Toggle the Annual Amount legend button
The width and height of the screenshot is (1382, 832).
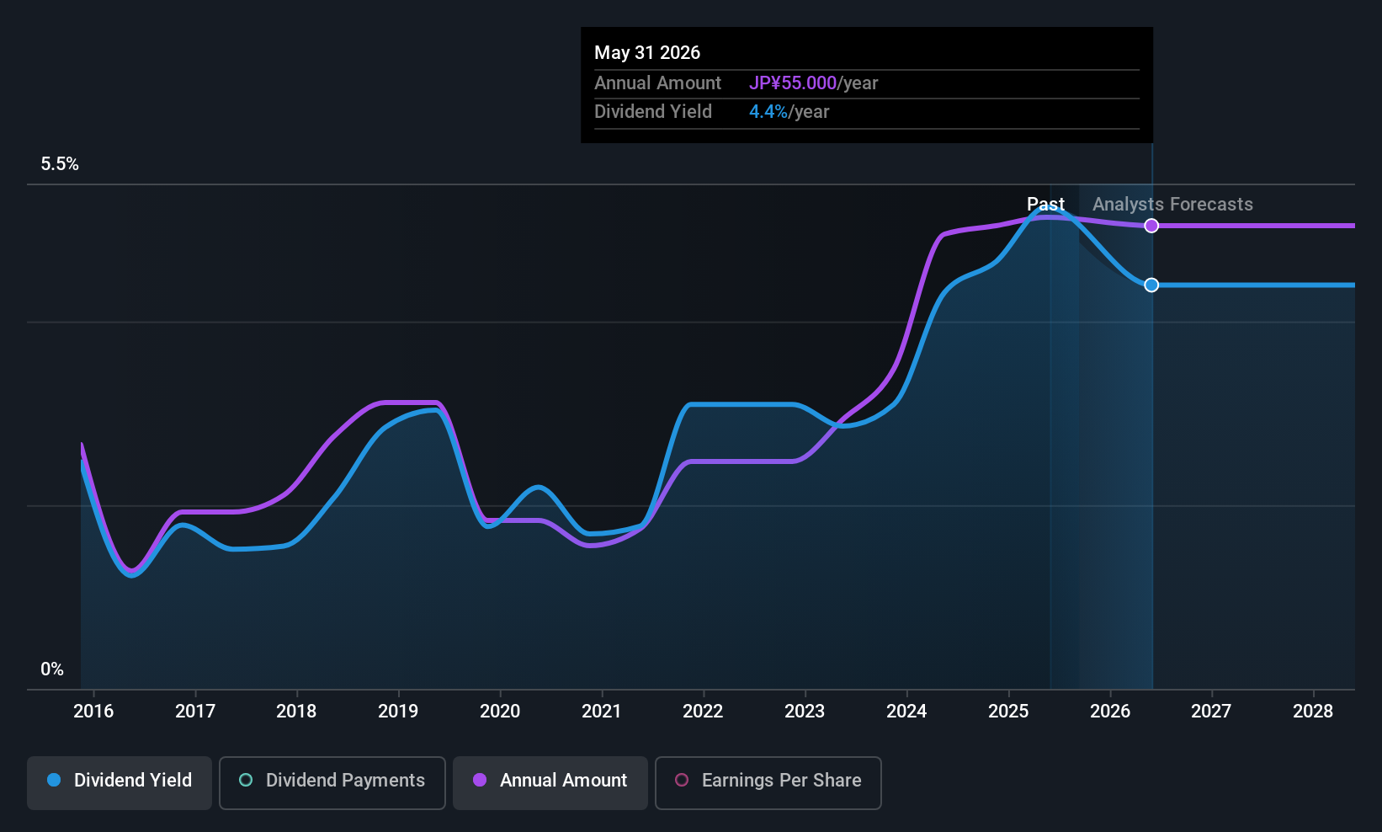(550, 782)
